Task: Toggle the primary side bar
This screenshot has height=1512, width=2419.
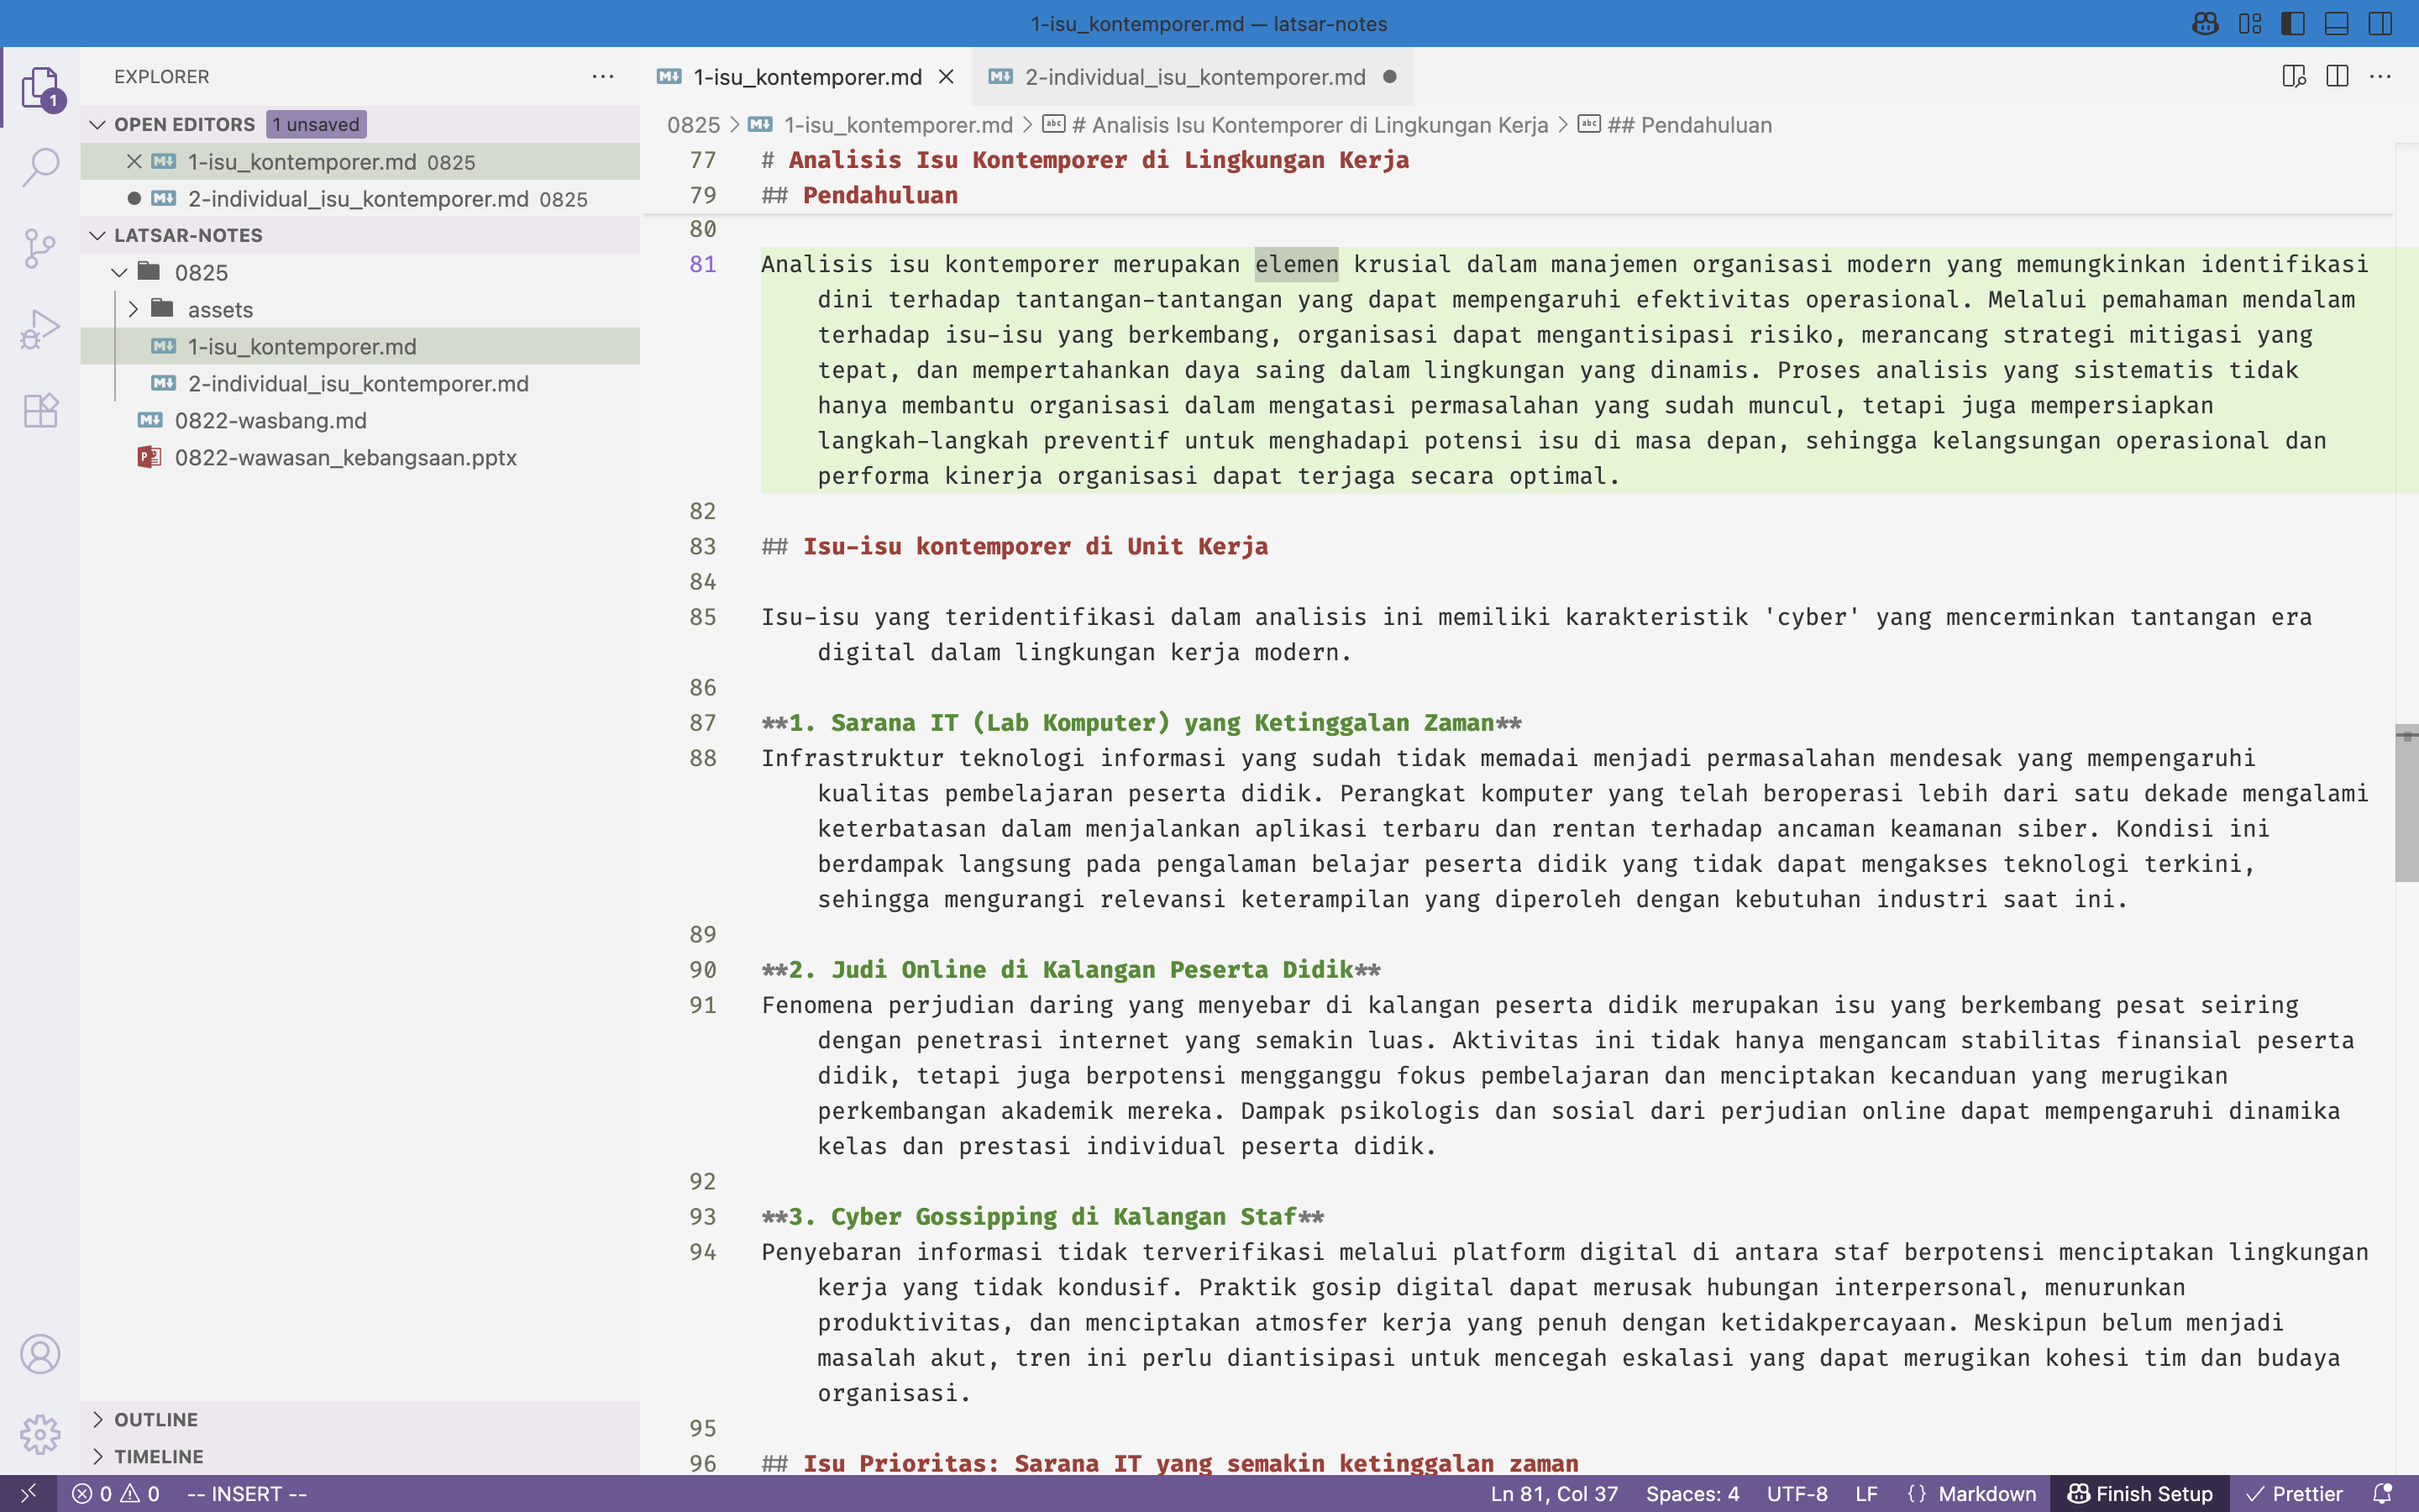Action: tap(2293, 24)
